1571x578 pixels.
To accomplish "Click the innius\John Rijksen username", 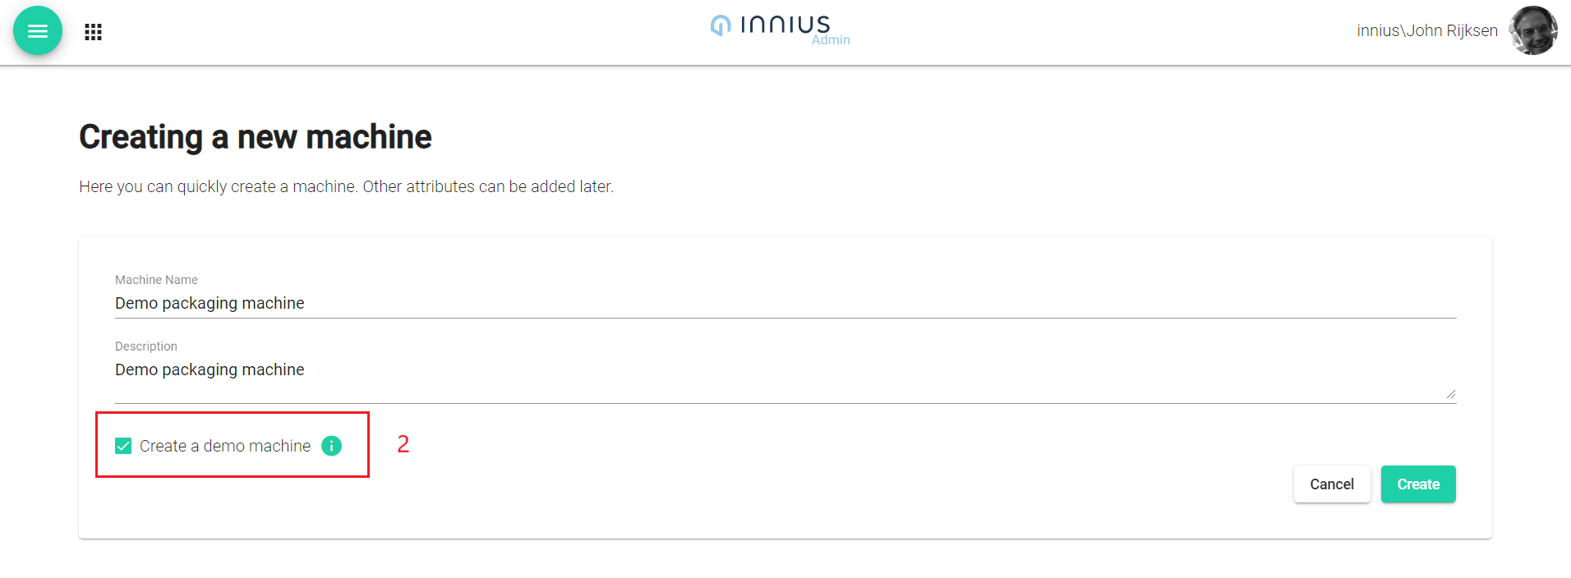I will [x=1427, y=31].
